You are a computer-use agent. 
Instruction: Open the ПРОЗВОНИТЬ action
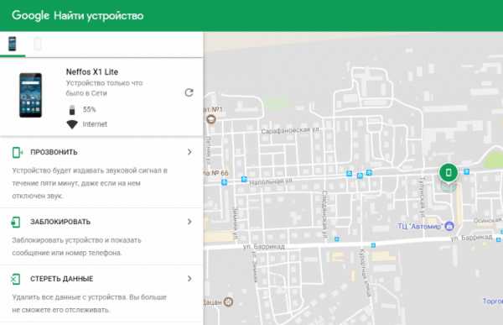(101, 173)
